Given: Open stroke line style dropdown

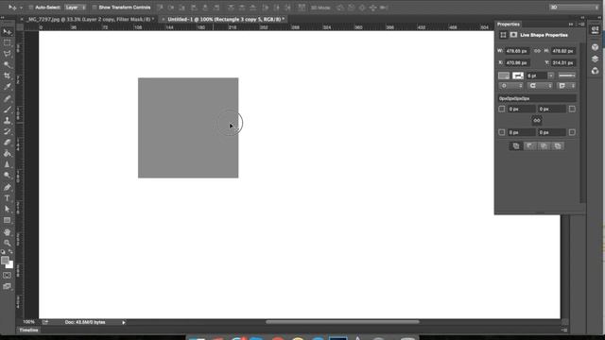Looking at the screenshot, I should pos(567,76).
